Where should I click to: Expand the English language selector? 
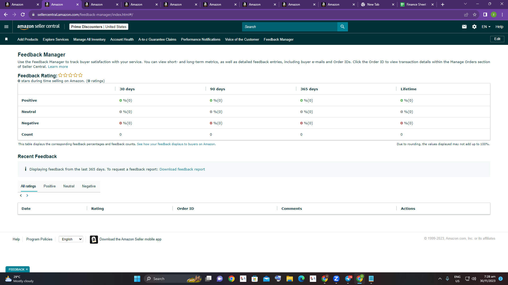tap(71, 239)
